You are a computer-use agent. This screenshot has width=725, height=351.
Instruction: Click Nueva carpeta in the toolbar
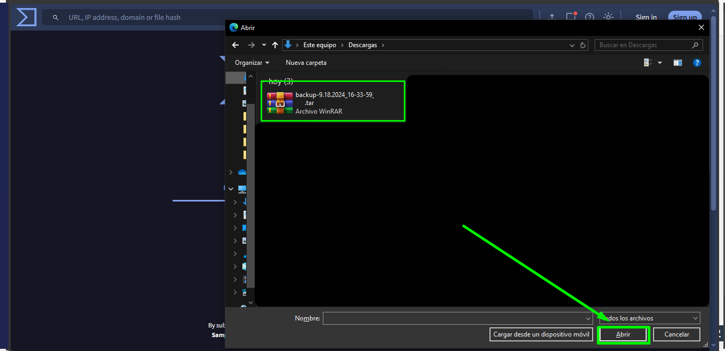pos(306,63)
